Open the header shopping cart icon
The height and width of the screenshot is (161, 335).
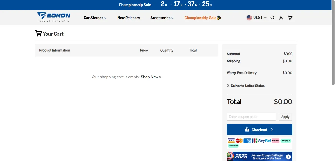[x=290, y=18]
